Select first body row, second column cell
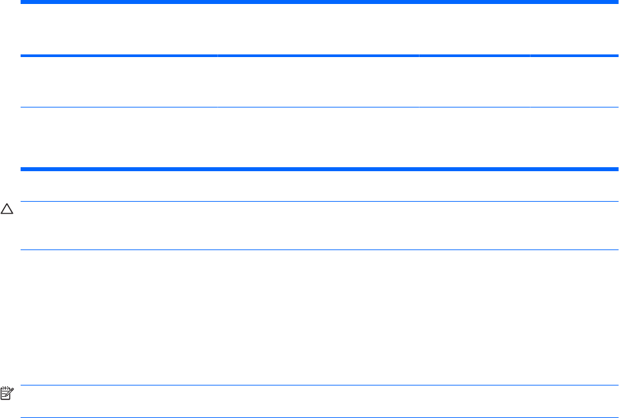 coord(318,82)
